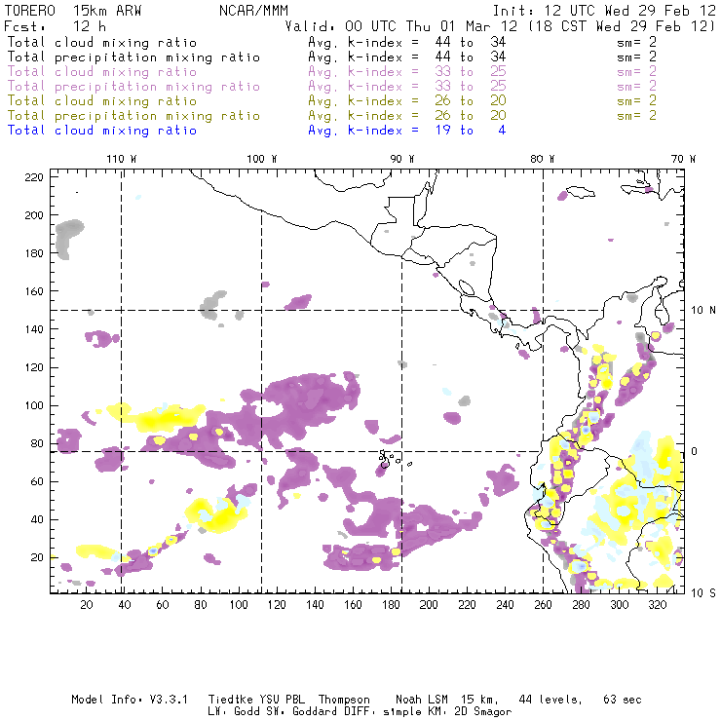Image resolution: width=721 pixels, height=721 pixels.
Task: Click the y-axis tick label "60"
Action: pos(37,482)
